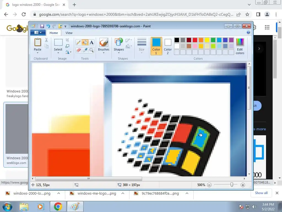Toggle Color 1 selection button
Screen dimensions: 282x212
click(156, 46)
